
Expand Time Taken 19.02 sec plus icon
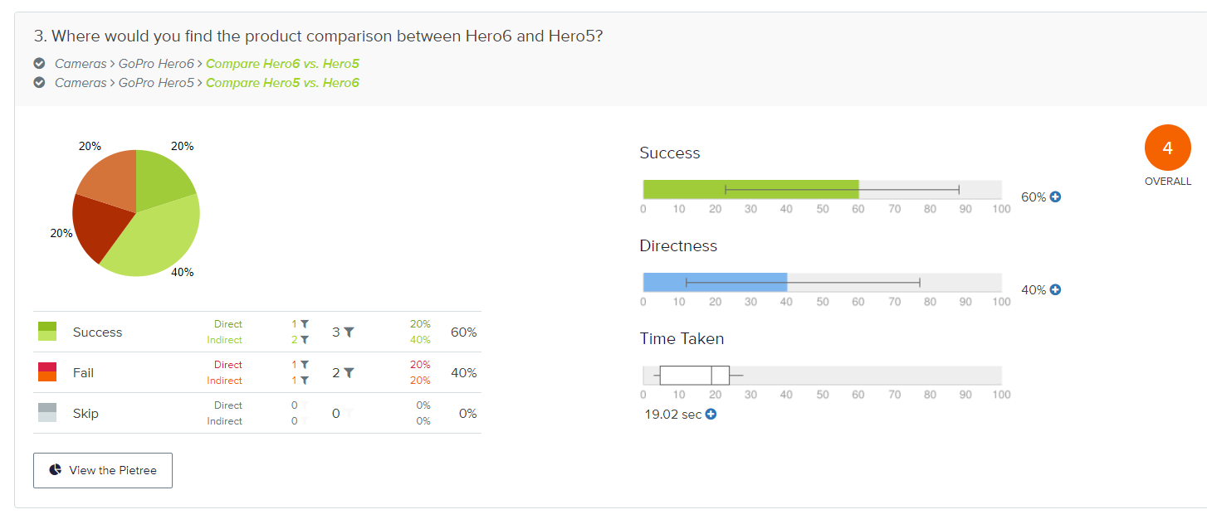[711, 415]
